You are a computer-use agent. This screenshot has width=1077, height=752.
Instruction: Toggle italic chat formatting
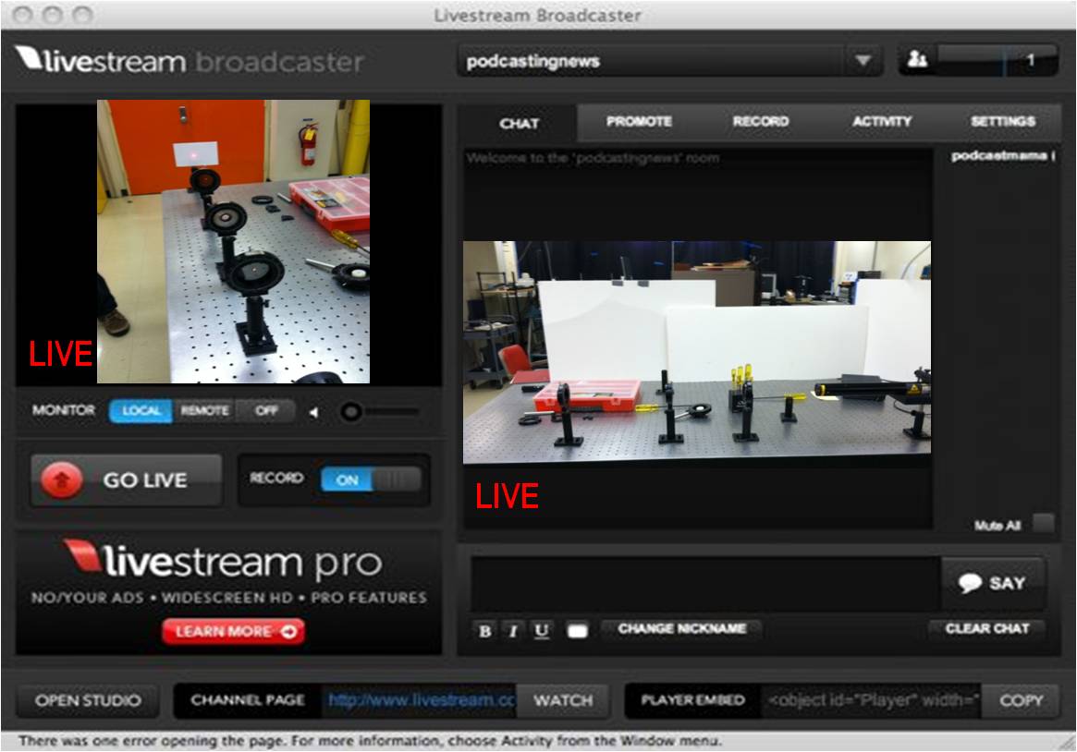(513, 631)
